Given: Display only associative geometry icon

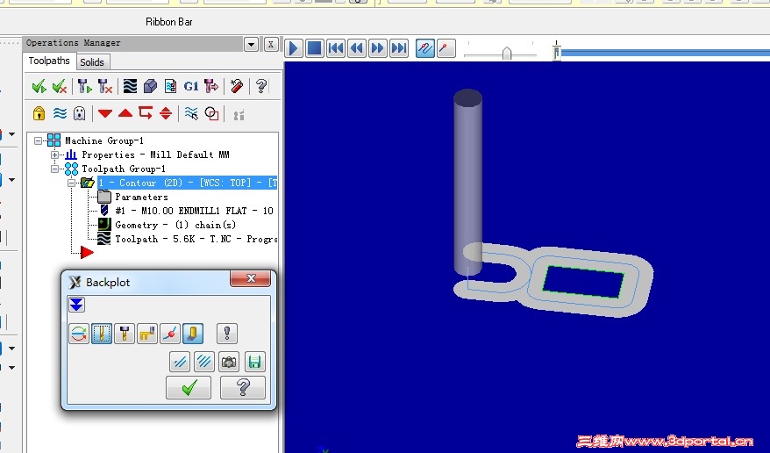Looking at the screenshot, I should pos(211,113).
